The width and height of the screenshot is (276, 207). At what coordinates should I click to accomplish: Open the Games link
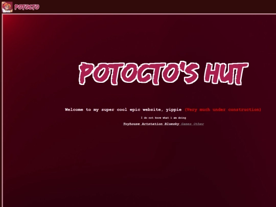pyautogui.click(x=186, y=124)
